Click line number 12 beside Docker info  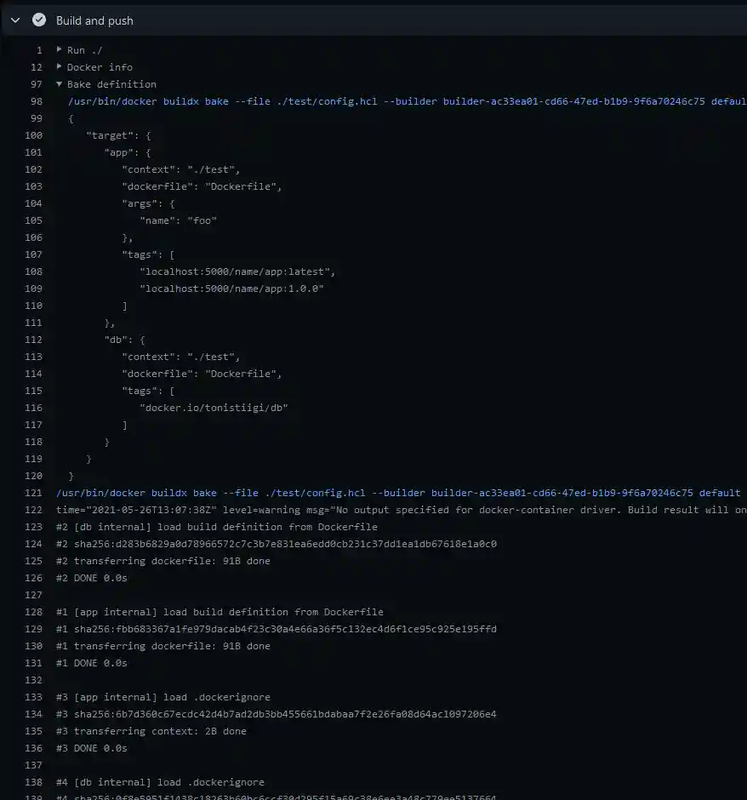(x=36, y=66)
